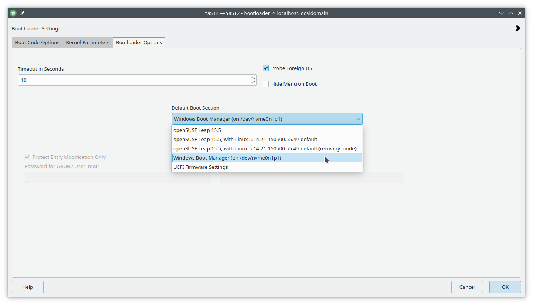Enable Hide Menu on Boot
Viewport: 533px width, 305px height.
(x=266, y=84)
